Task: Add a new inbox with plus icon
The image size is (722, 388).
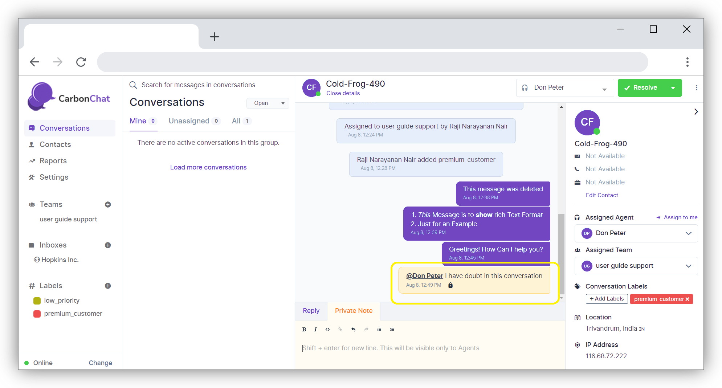Action: tap(108, 245)
